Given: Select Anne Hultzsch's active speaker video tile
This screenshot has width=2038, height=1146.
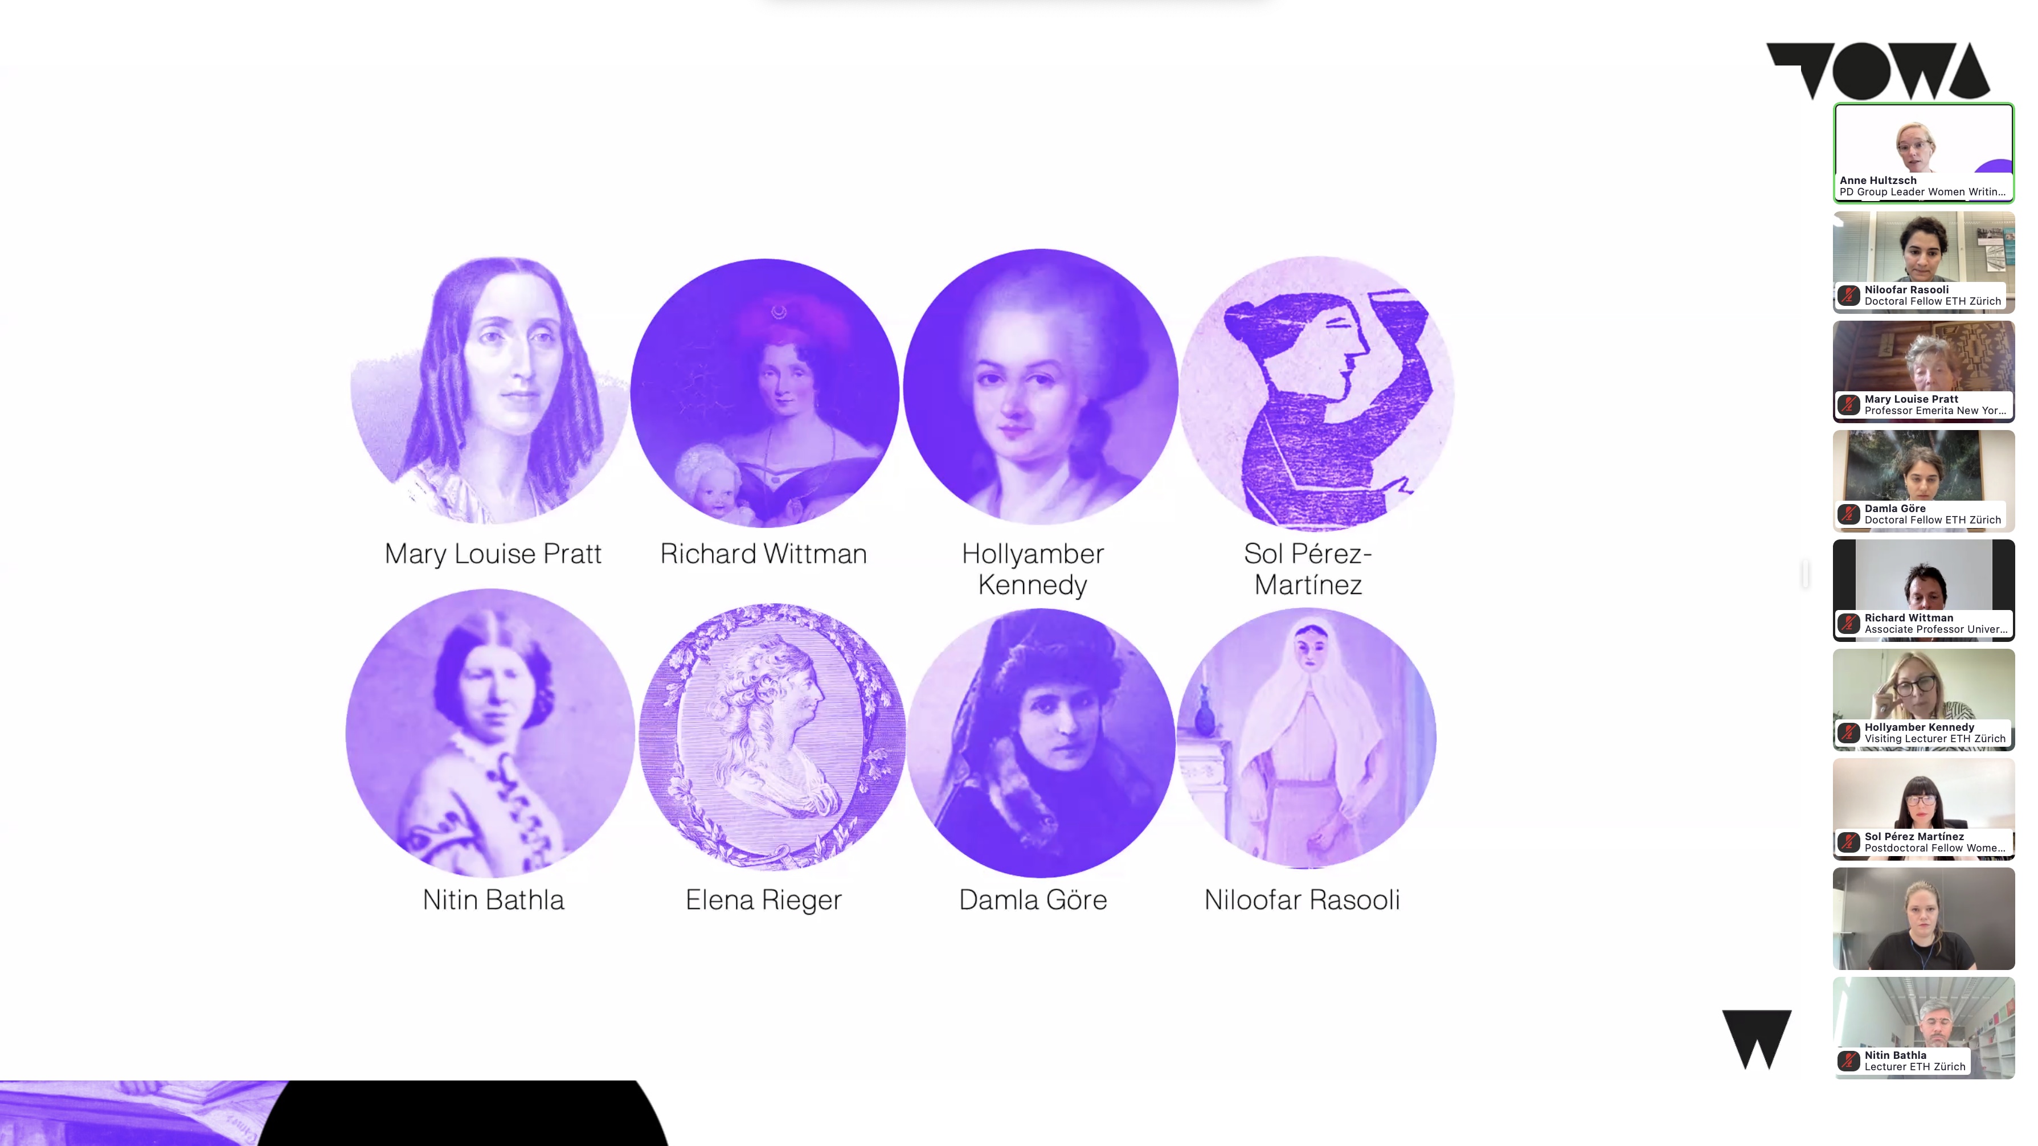Looking at the screenshot, I should [x=1924, y=153].
